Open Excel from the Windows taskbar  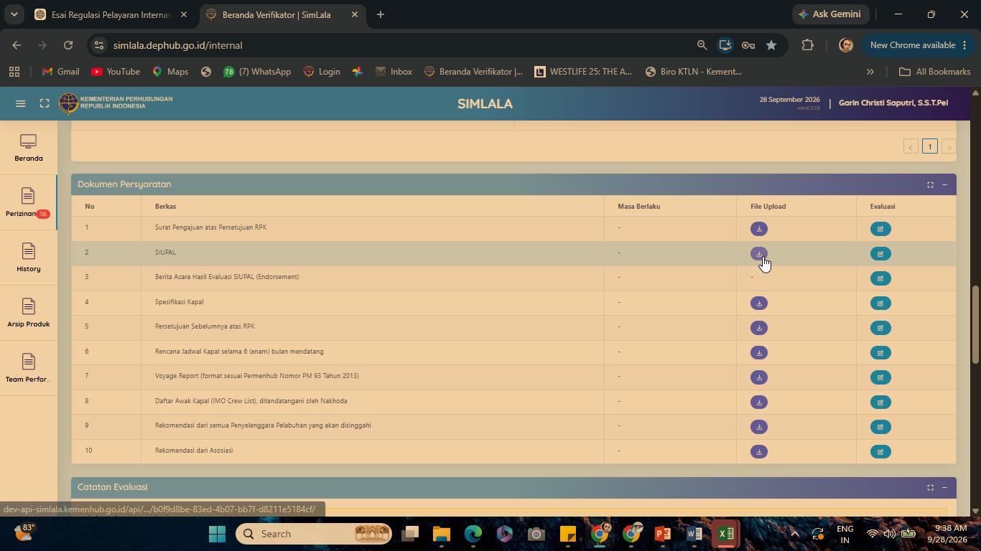pyautogui.click(x=725, y=534)
